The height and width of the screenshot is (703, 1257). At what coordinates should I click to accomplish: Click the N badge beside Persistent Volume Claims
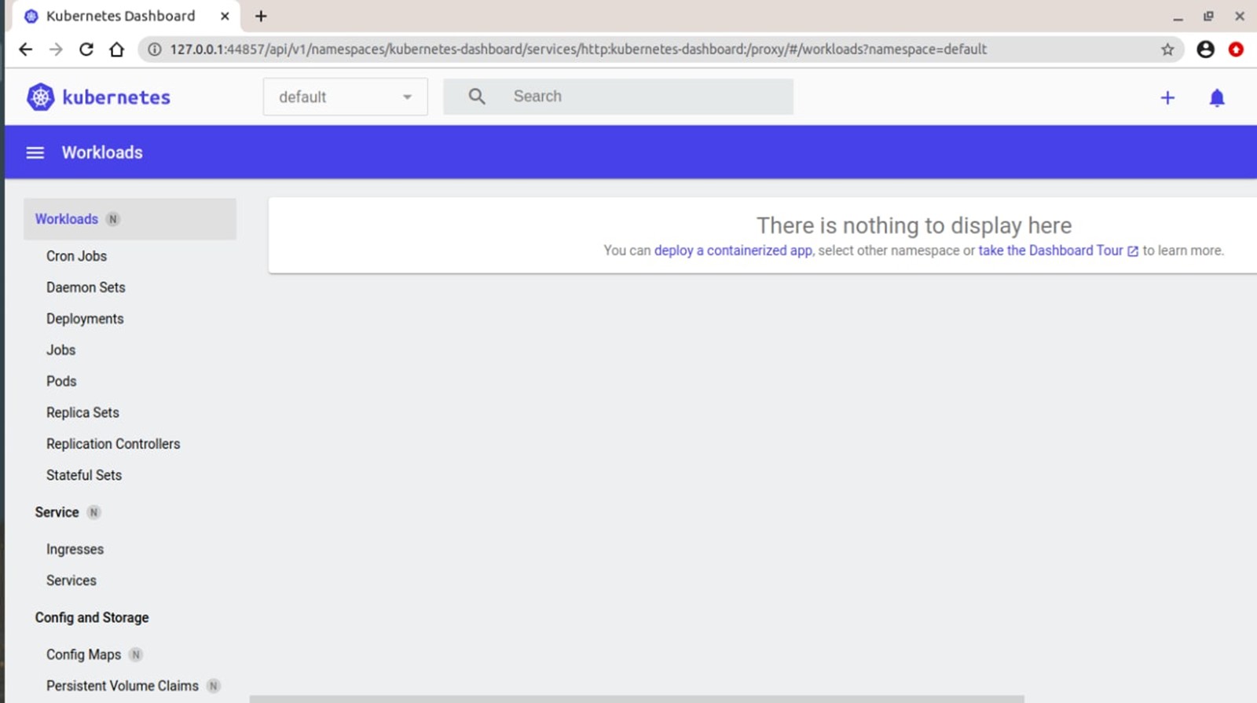(x=213, y=686)
